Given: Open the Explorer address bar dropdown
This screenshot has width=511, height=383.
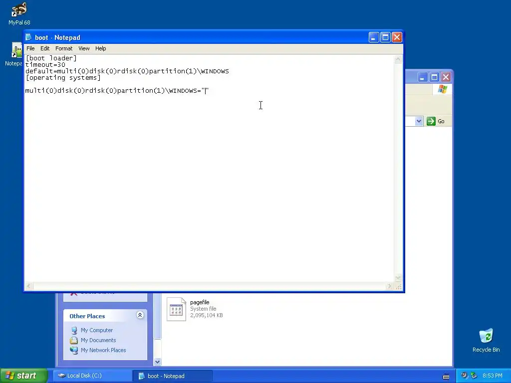Looking at the screenshot, I should point(419,121).
